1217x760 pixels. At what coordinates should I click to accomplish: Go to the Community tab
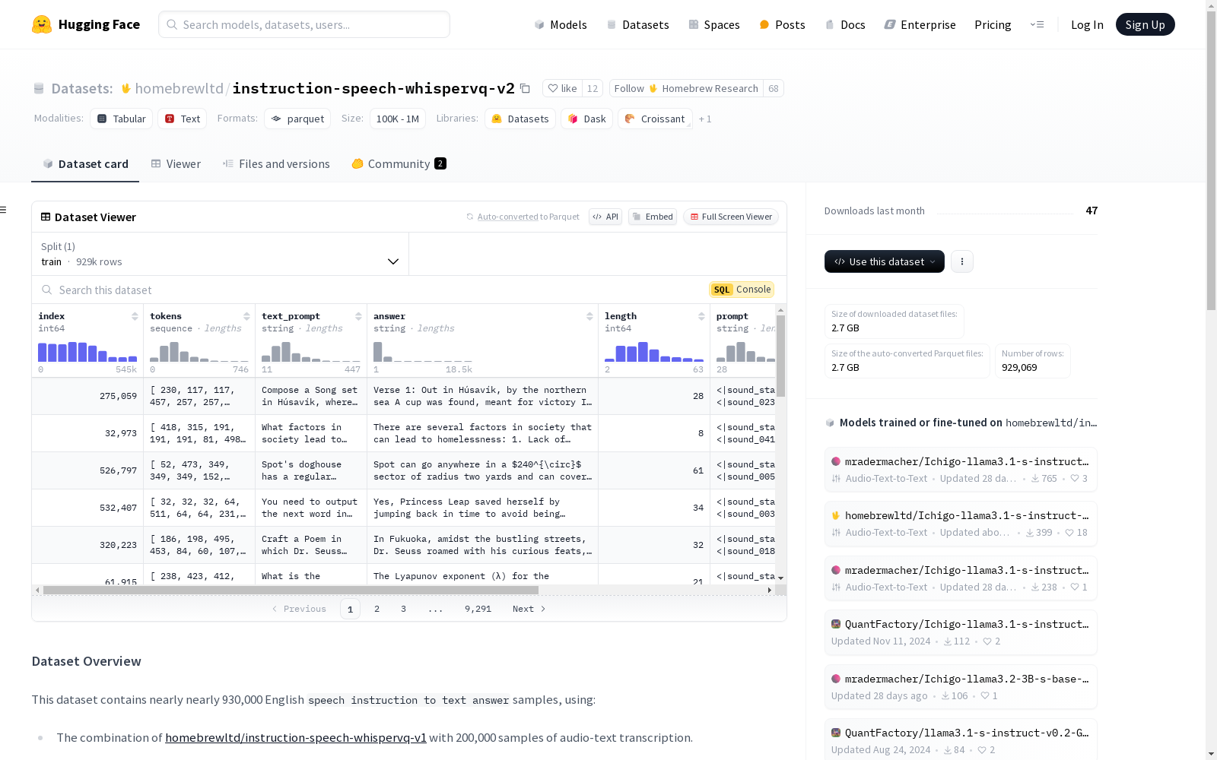(399, 163)
